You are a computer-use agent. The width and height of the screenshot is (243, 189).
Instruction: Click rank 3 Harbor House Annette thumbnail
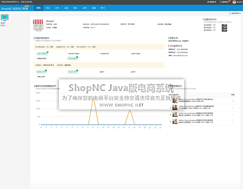pos(175,115)
